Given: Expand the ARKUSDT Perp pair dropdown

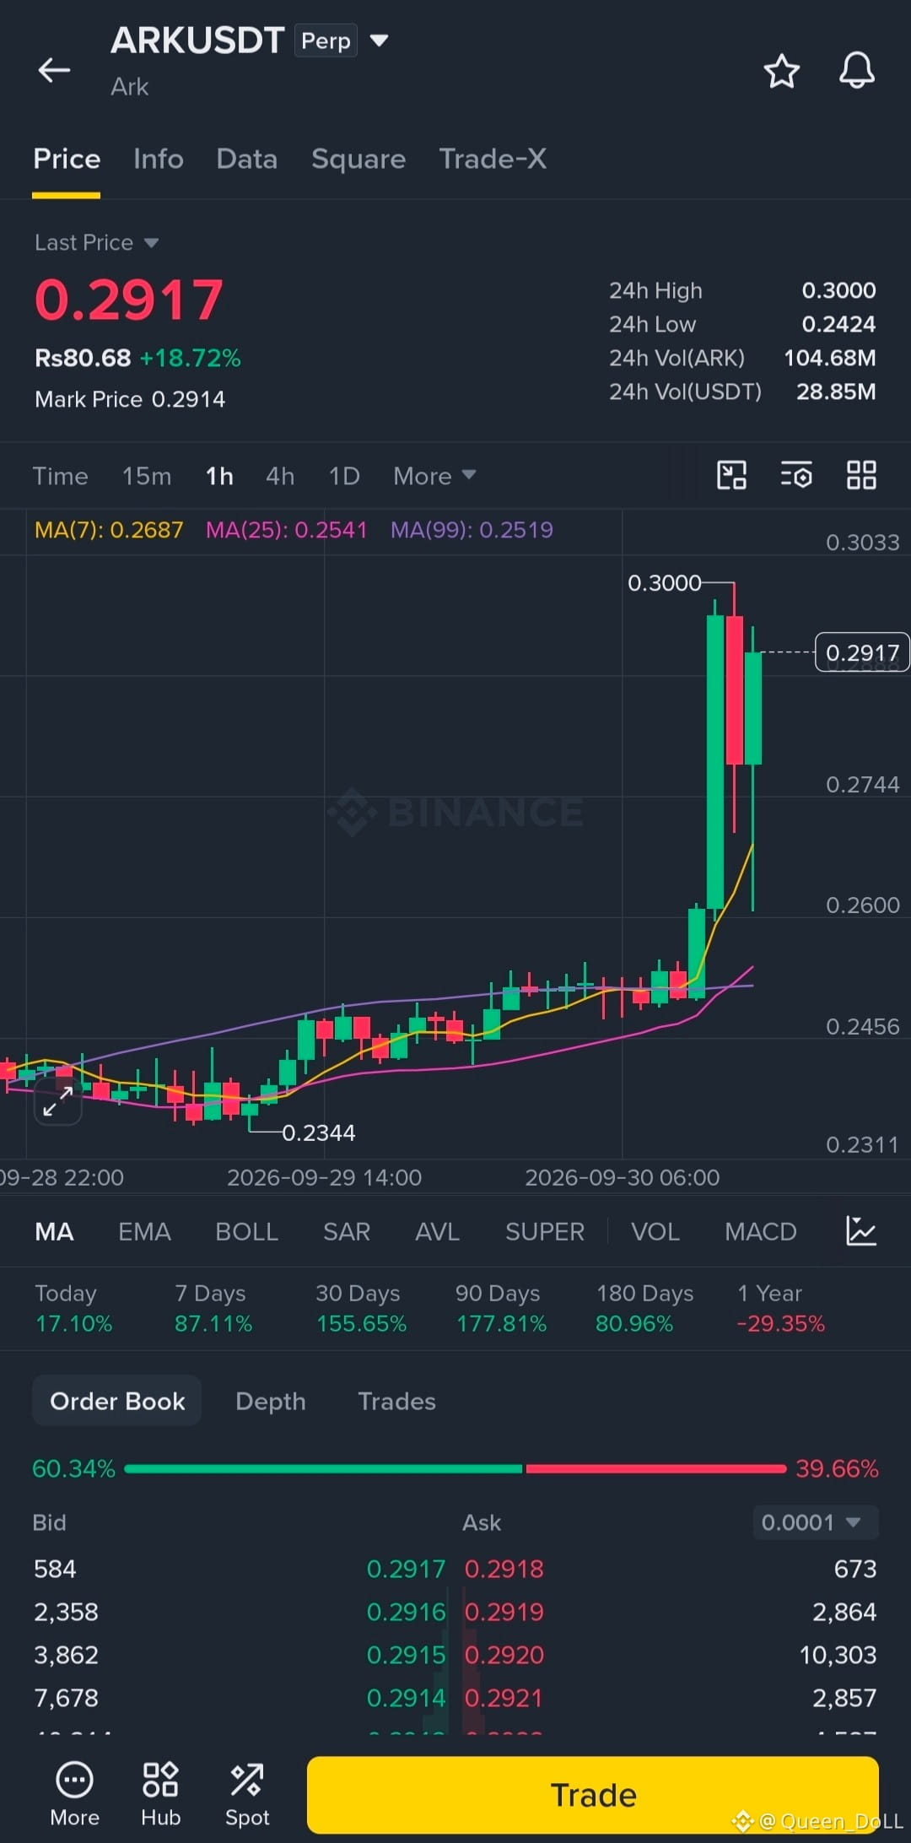Looking at the screenshot, I should click(x=380, y=41).
